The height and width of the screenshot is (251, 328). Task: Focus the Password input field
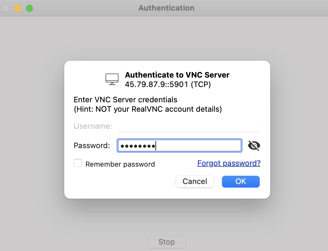click(180, 145)
